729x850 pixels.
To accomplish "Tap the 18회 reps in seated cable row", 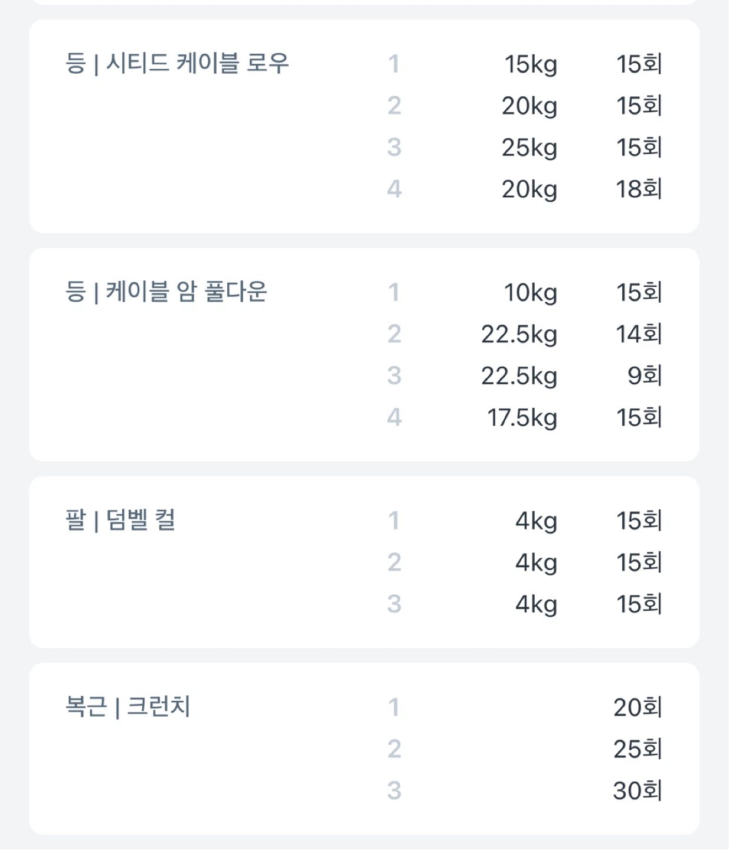I will click(x=639, y=189).
